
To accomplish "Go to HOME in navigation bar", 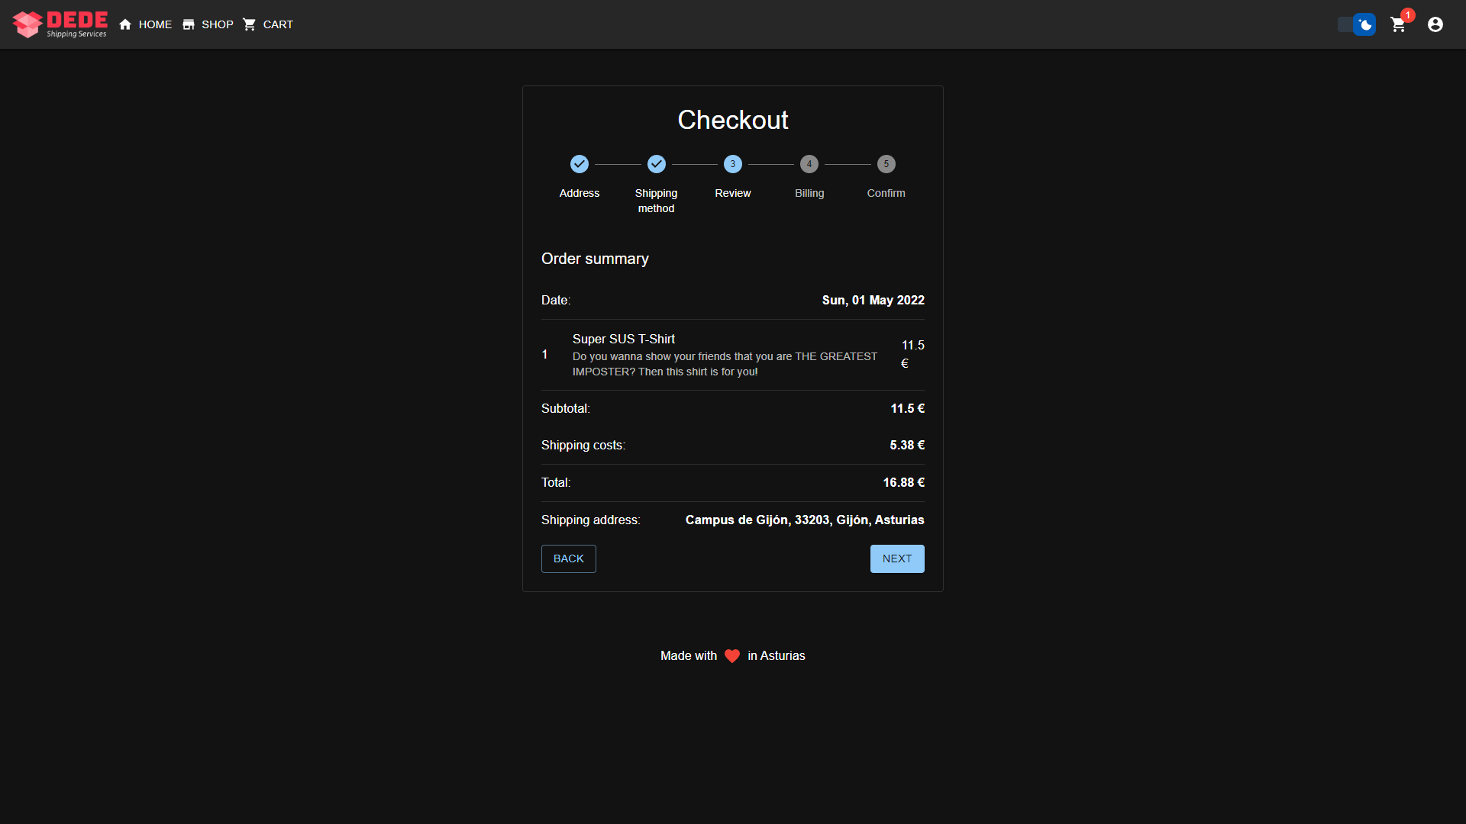I will pyautogui.click(x=155, y=24).
